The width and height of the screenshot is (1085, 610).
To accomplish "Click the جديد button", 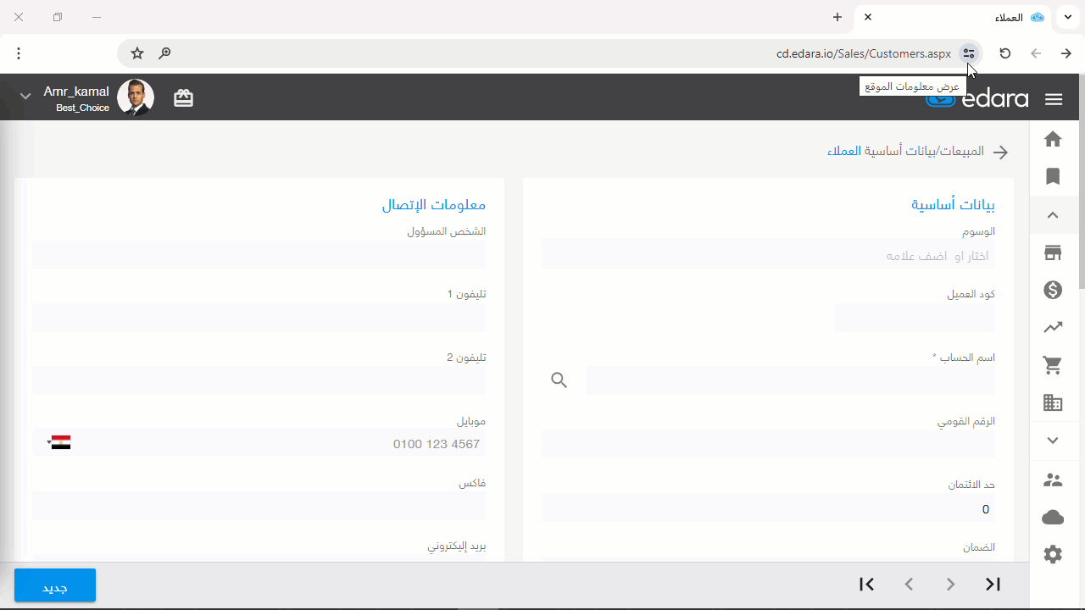I will 55,585.
